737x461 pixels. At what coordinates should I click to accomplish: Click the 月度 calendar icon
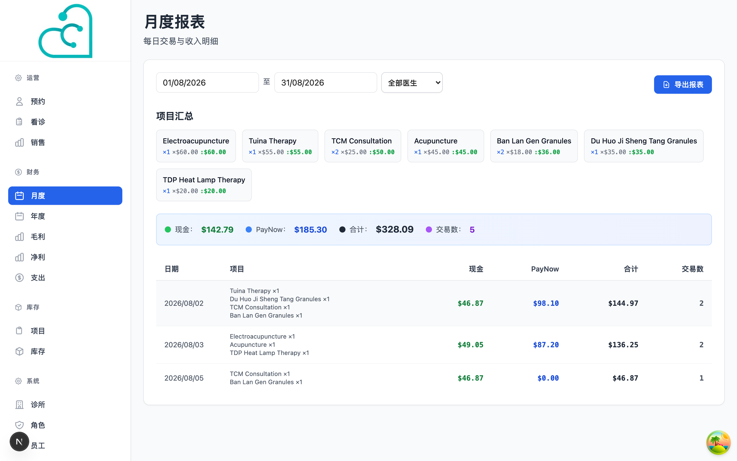(x=19, y=195)
